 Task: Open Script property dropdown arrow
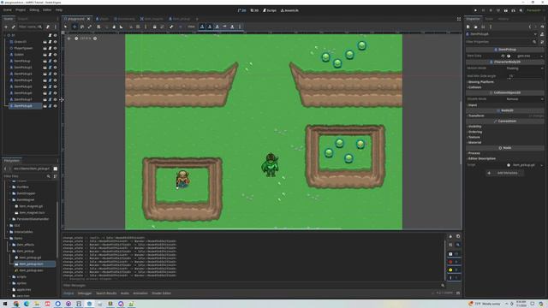point(542,165)
